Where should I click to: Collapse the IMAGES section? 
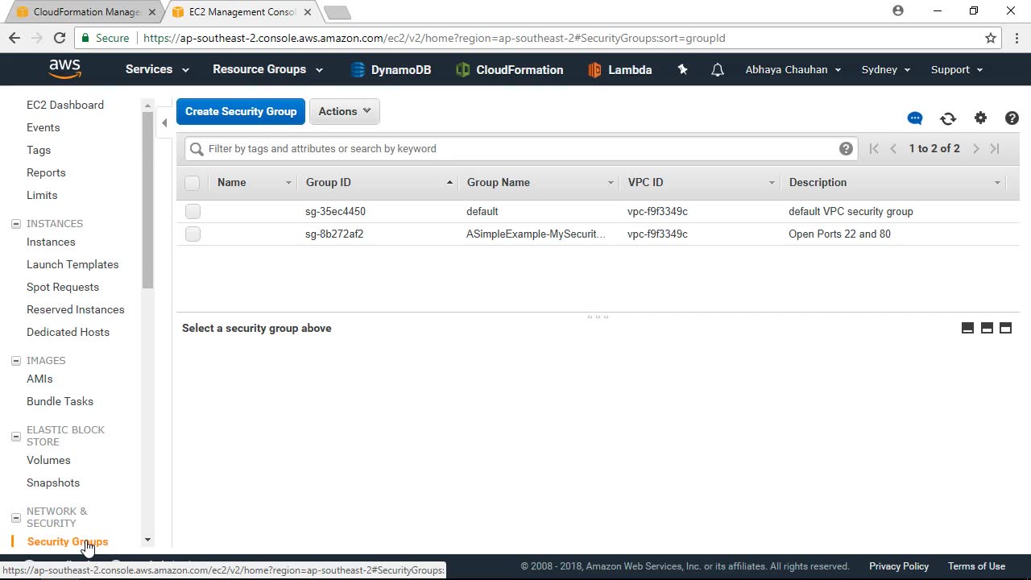(16, 361)
